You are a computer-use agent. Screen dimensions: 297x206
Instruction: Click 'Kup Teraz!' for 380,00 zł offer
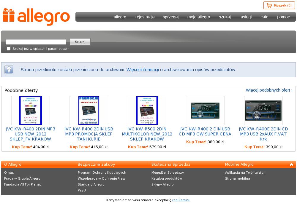tap(196, 142)
